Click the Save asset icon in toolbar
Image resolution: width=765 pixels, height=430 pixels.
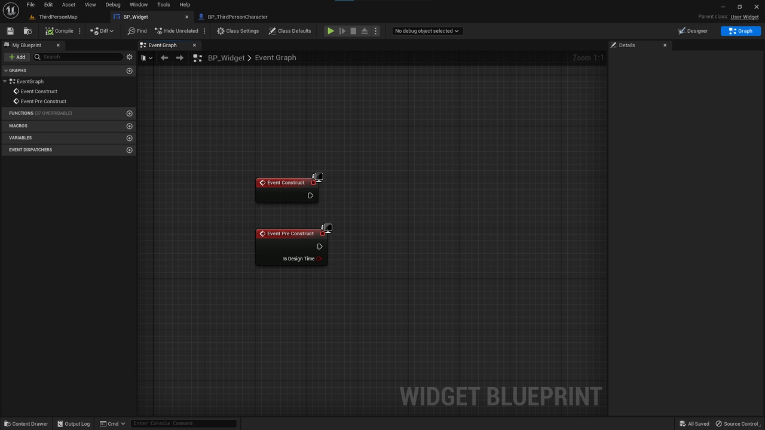click(x=10, y=31)
